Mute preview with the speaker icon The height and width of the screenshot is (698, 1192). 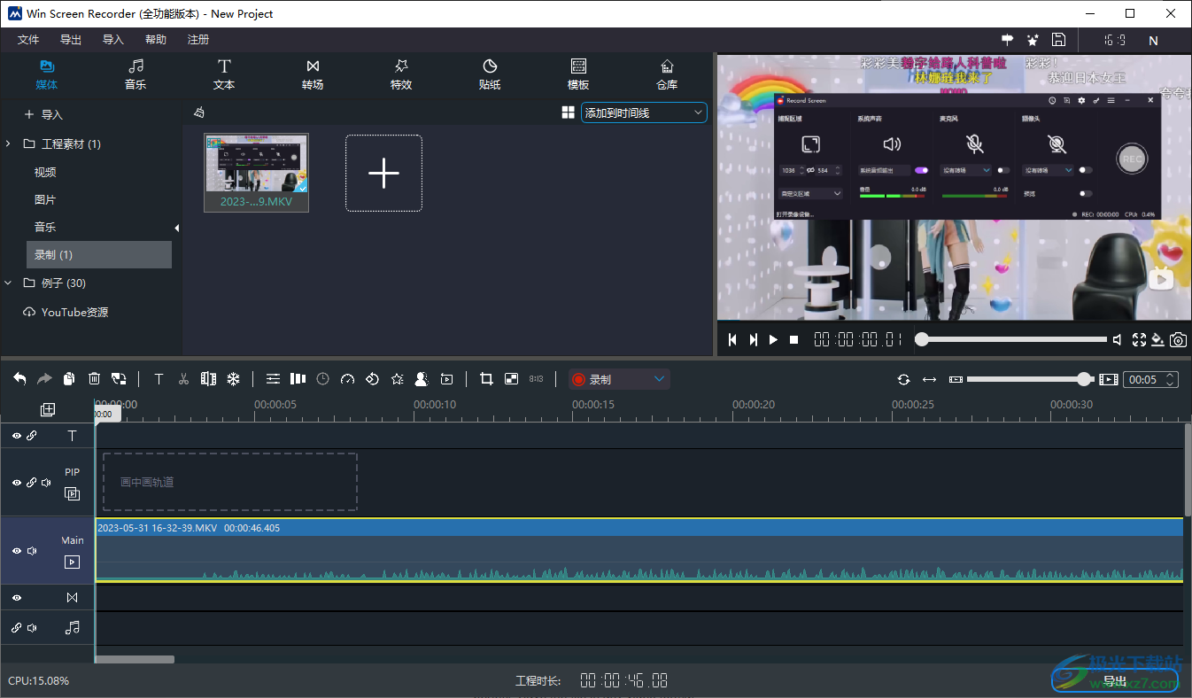[x=1118, y=339]
